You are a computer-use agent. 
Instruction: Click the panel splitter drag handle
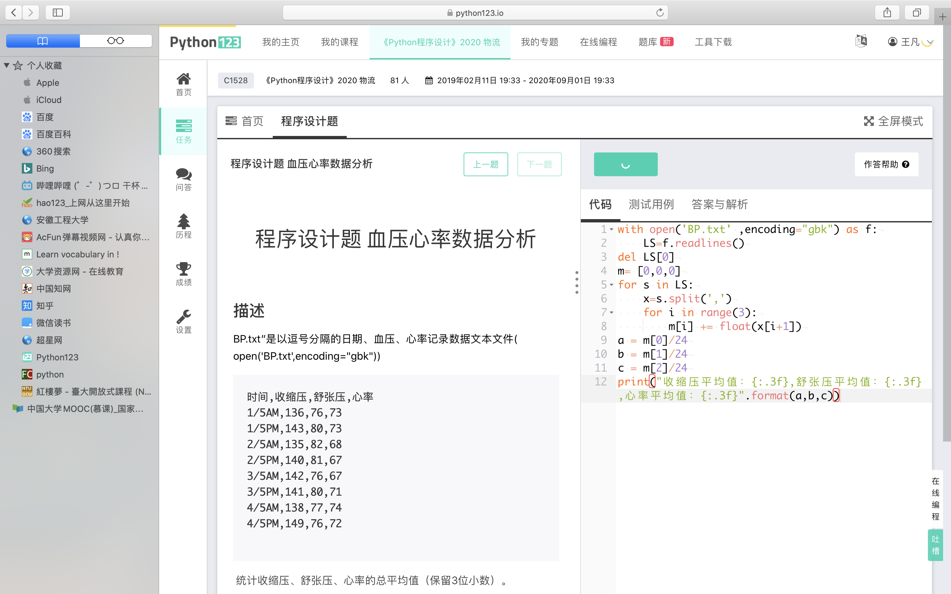click(x=577, y=282)
